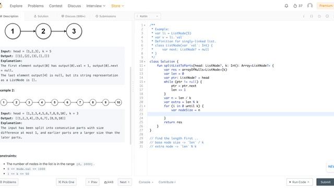Go to the Prev problem
The width and height of the screenshot is (334, 188).
click(x=93, y=182)
